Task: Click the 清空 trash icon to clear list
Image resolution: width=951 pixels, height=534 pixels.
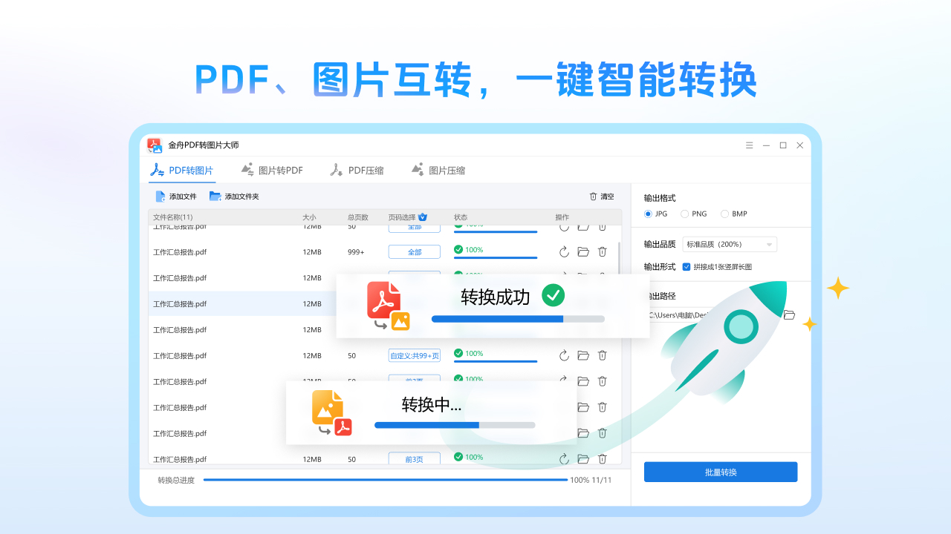Action: [593, 196]
